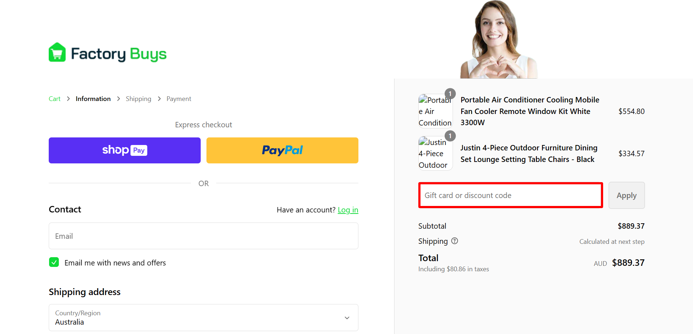Click the Justin 4-Piece Outdoor Furniture title
The image size is (693, 334).
point(529,154)
